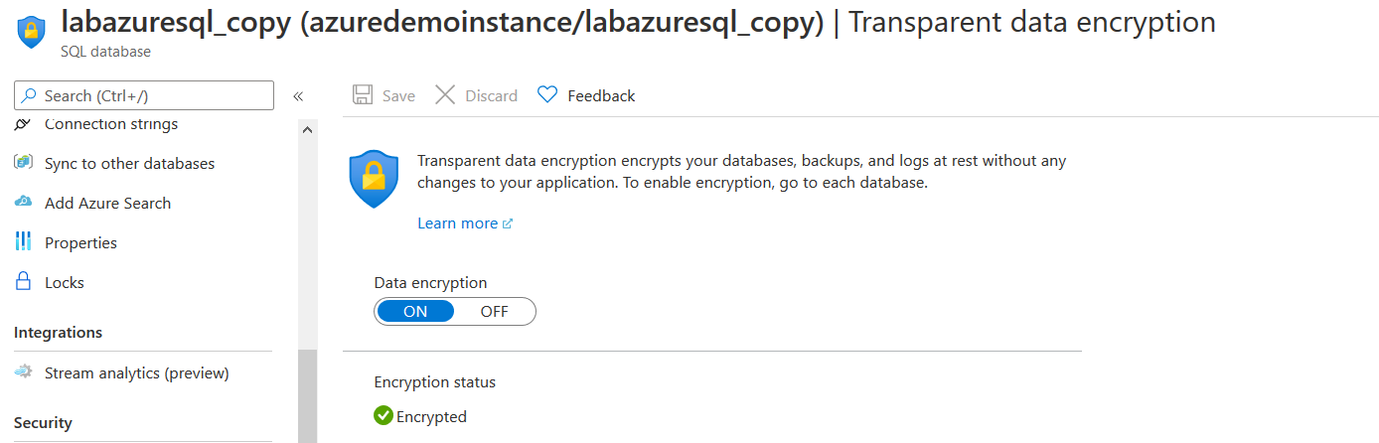1379x443 pixels.
Task: Select ON for Data encryption
Action: pyautogui.click(x=415, y=311)
